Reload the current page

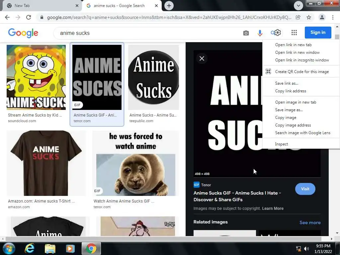coord(29,17)
